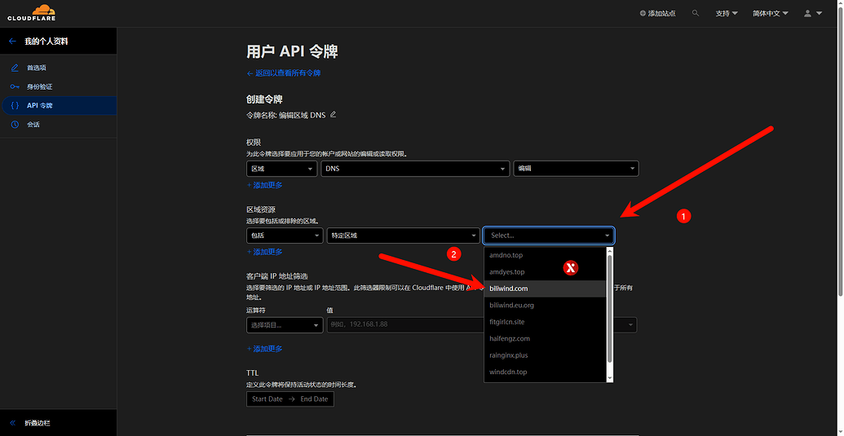Click 添加更多 under 权限
This screenshot has height=436, width=844.
pyautogui.click(x=264, y=185)
